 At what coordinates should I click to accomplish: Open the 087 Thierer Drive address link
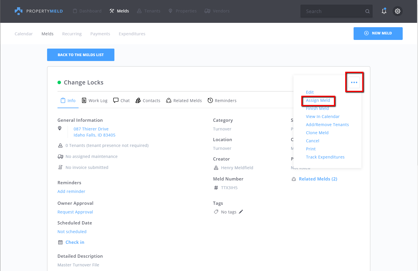coord(91,129)
